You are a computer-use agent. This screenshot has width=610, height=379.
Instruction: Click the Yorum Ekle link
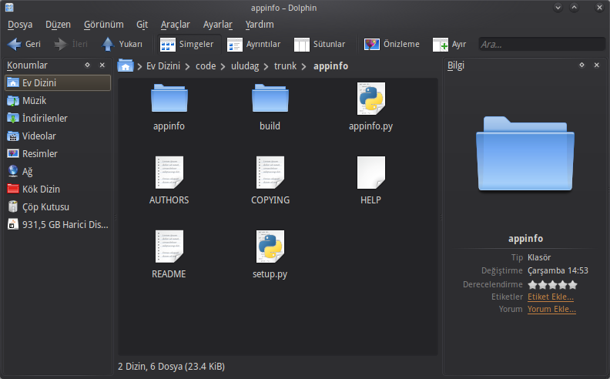[x=551, y=310]
